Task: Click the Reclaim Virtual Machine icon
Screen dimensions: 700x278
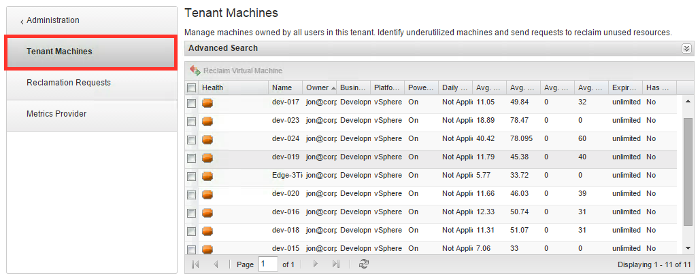Action: point(195,71)
